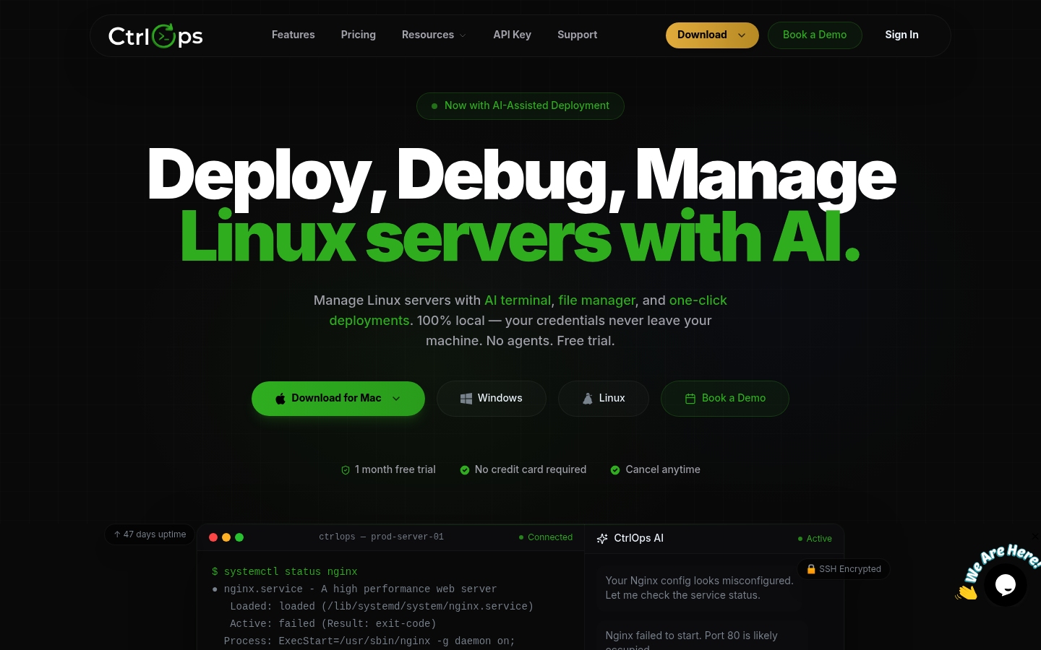Click the shield icon by free trial

coord(346,470)
